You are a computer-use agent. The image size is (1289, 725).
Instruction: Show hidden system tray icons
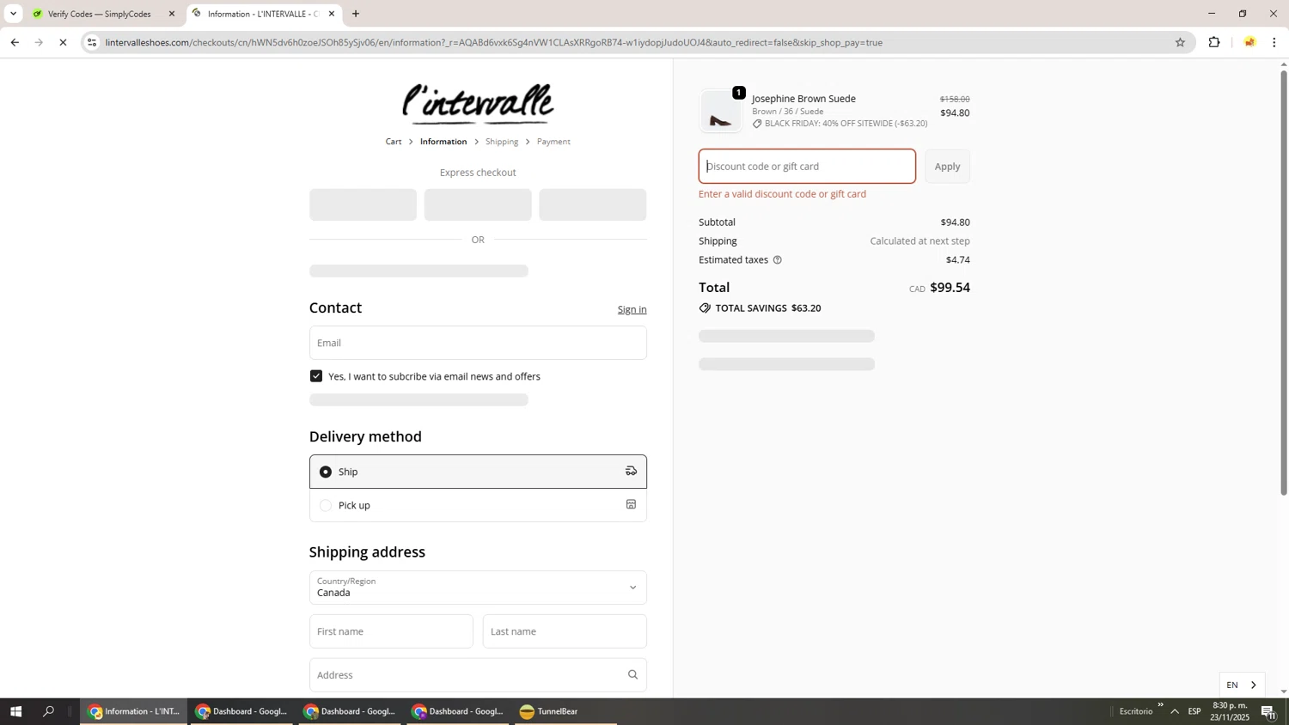[1174, 711]
